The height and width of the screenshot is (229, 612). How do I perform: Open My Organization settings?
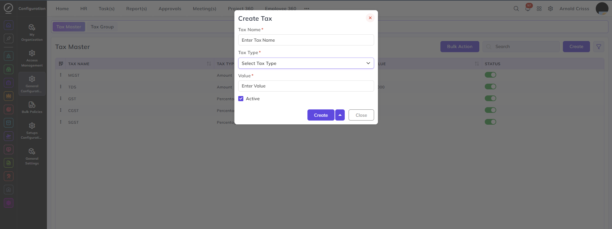(x=32, y=32)
